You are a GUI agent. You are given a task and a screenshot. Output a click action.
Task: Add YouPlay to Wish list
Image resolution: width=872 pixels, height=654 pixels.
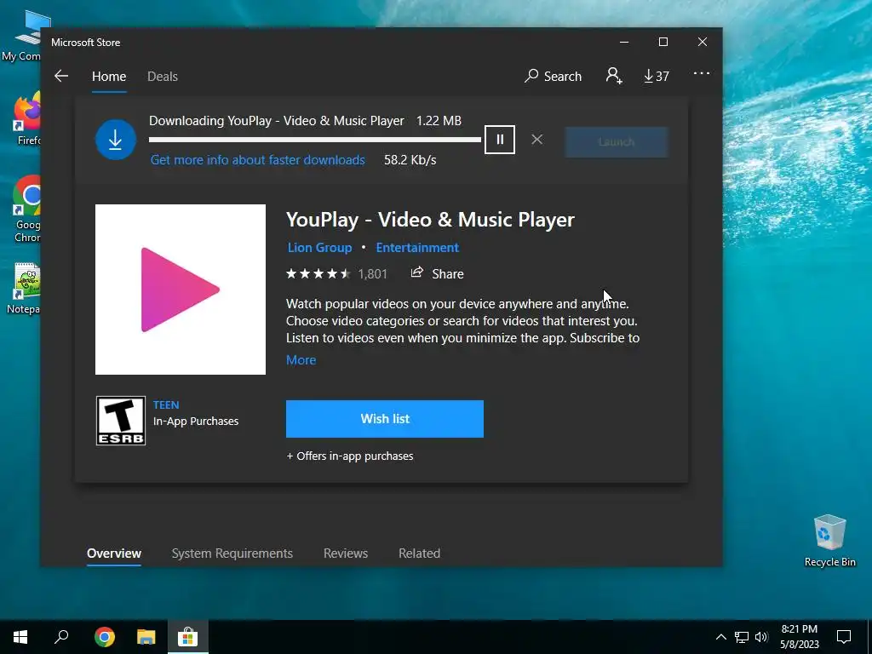[385, 419]
